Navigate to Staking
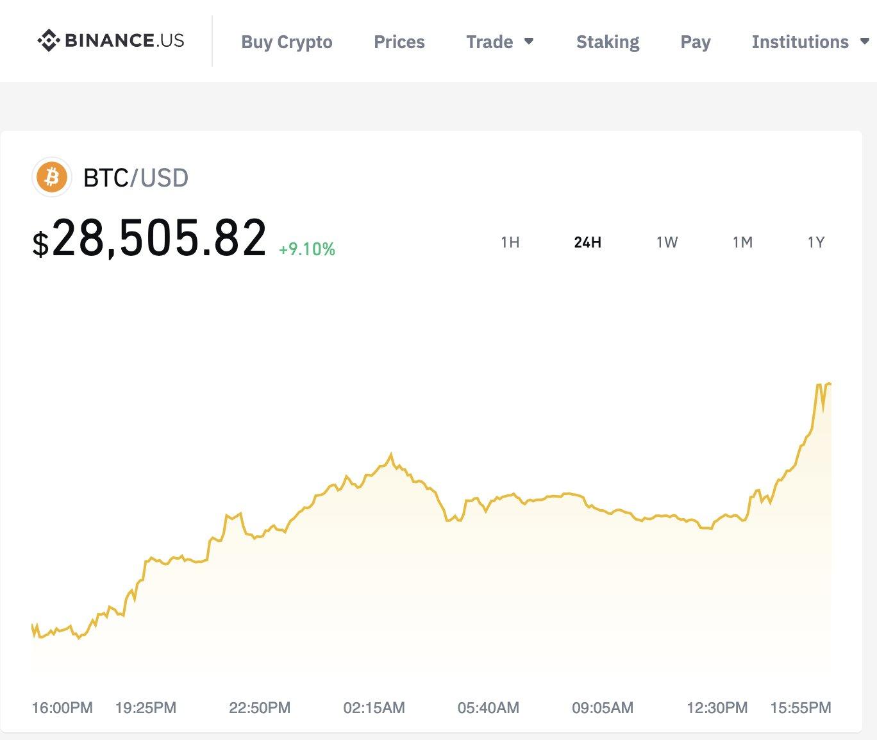This screenshot has height=740, width=877. 608,42
